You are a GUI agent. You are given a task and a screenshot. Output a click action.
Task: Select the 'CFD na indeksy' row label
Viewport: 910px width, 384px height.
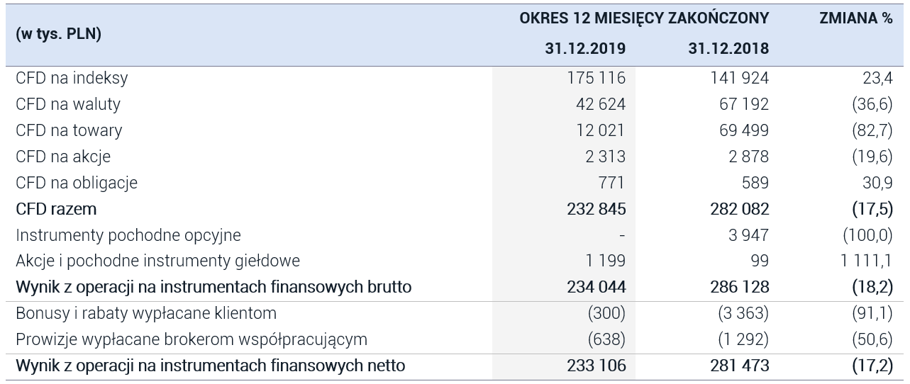point(72,78)
